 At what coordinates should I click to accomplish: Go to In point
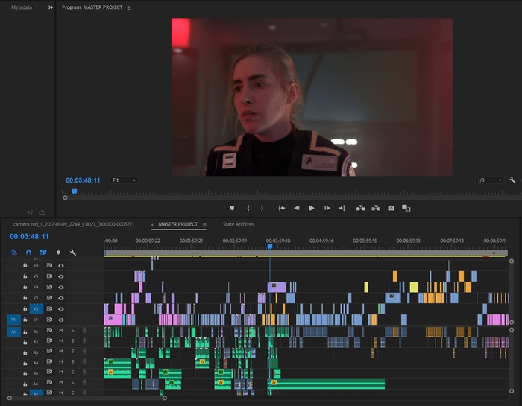[282, 208]
